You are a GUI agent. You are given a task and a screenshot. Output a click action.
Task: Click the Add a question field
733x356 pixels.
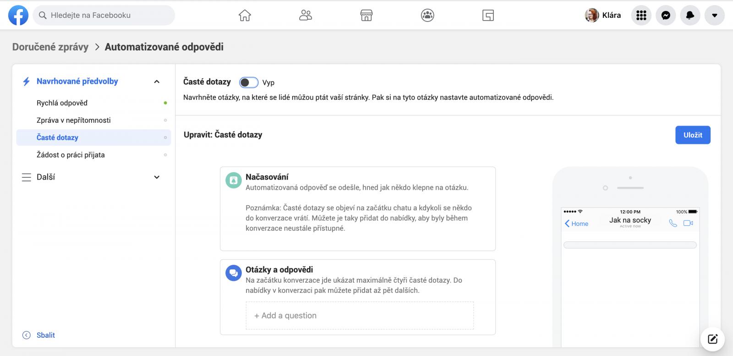[x=360, y=316]
